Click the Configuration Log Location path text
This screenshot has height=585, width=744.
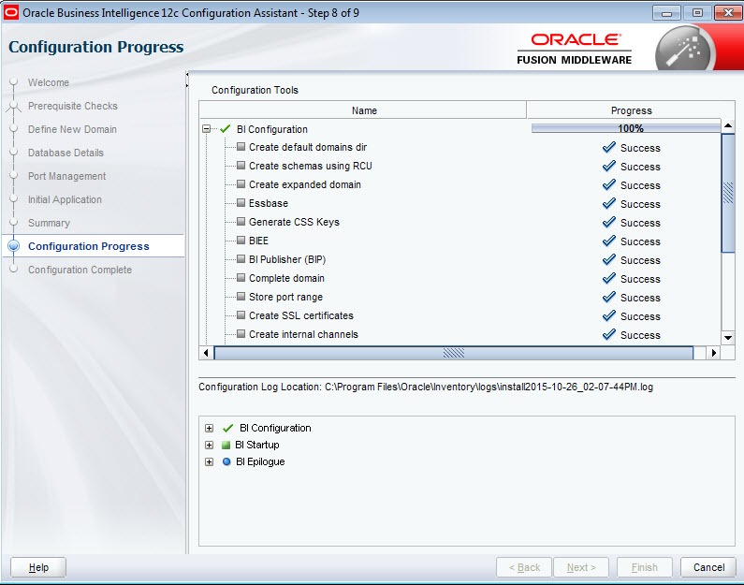click(489, 387)
